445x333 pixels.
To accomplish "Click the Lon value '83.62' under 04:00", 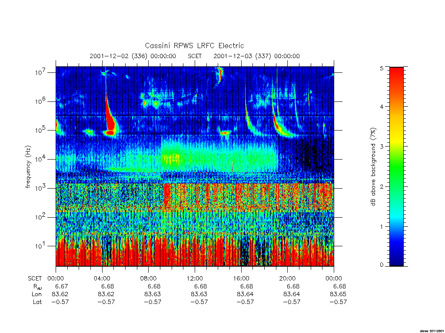I will tap(106, 294).
